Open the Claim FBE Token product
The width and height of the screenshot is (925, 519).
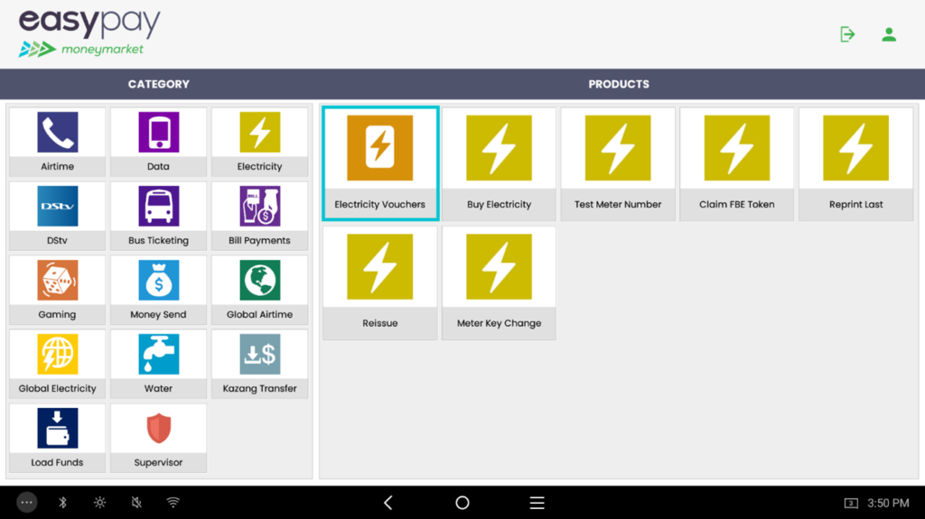736,163
